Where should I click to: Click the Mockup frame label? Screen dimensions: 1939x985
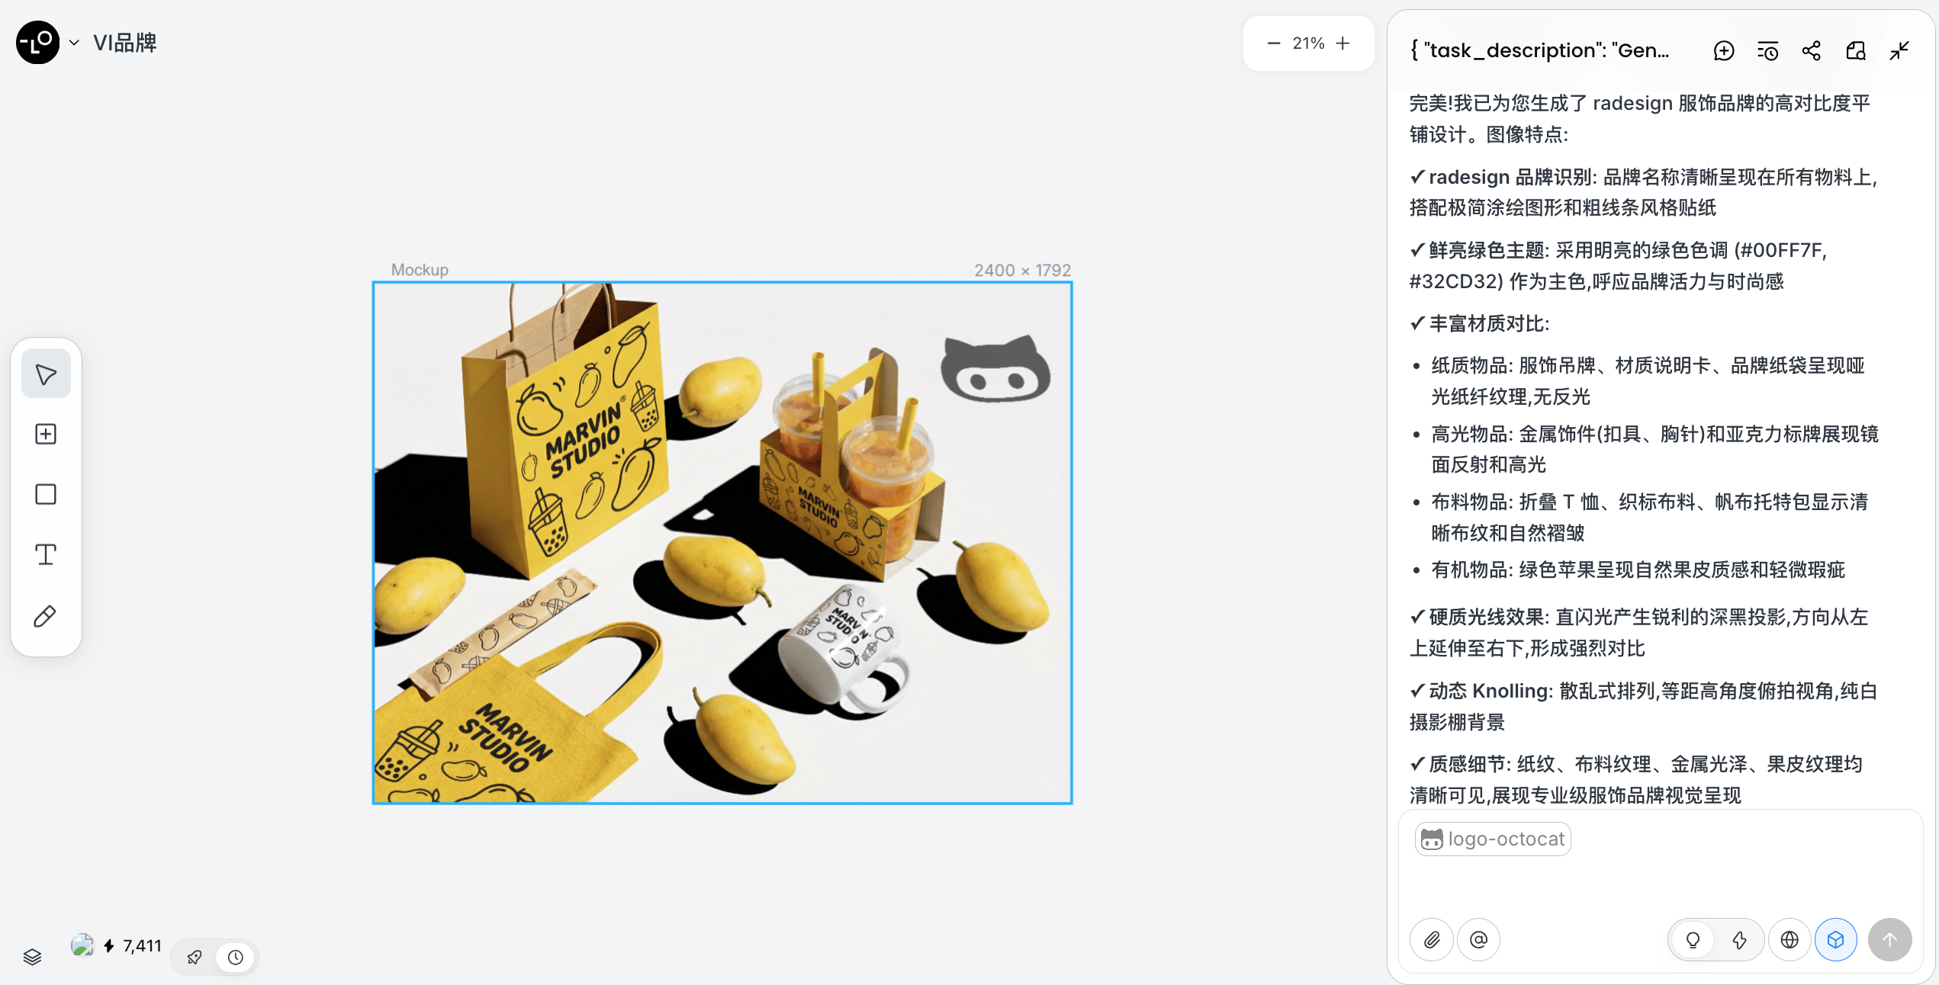tap(420, 270)
